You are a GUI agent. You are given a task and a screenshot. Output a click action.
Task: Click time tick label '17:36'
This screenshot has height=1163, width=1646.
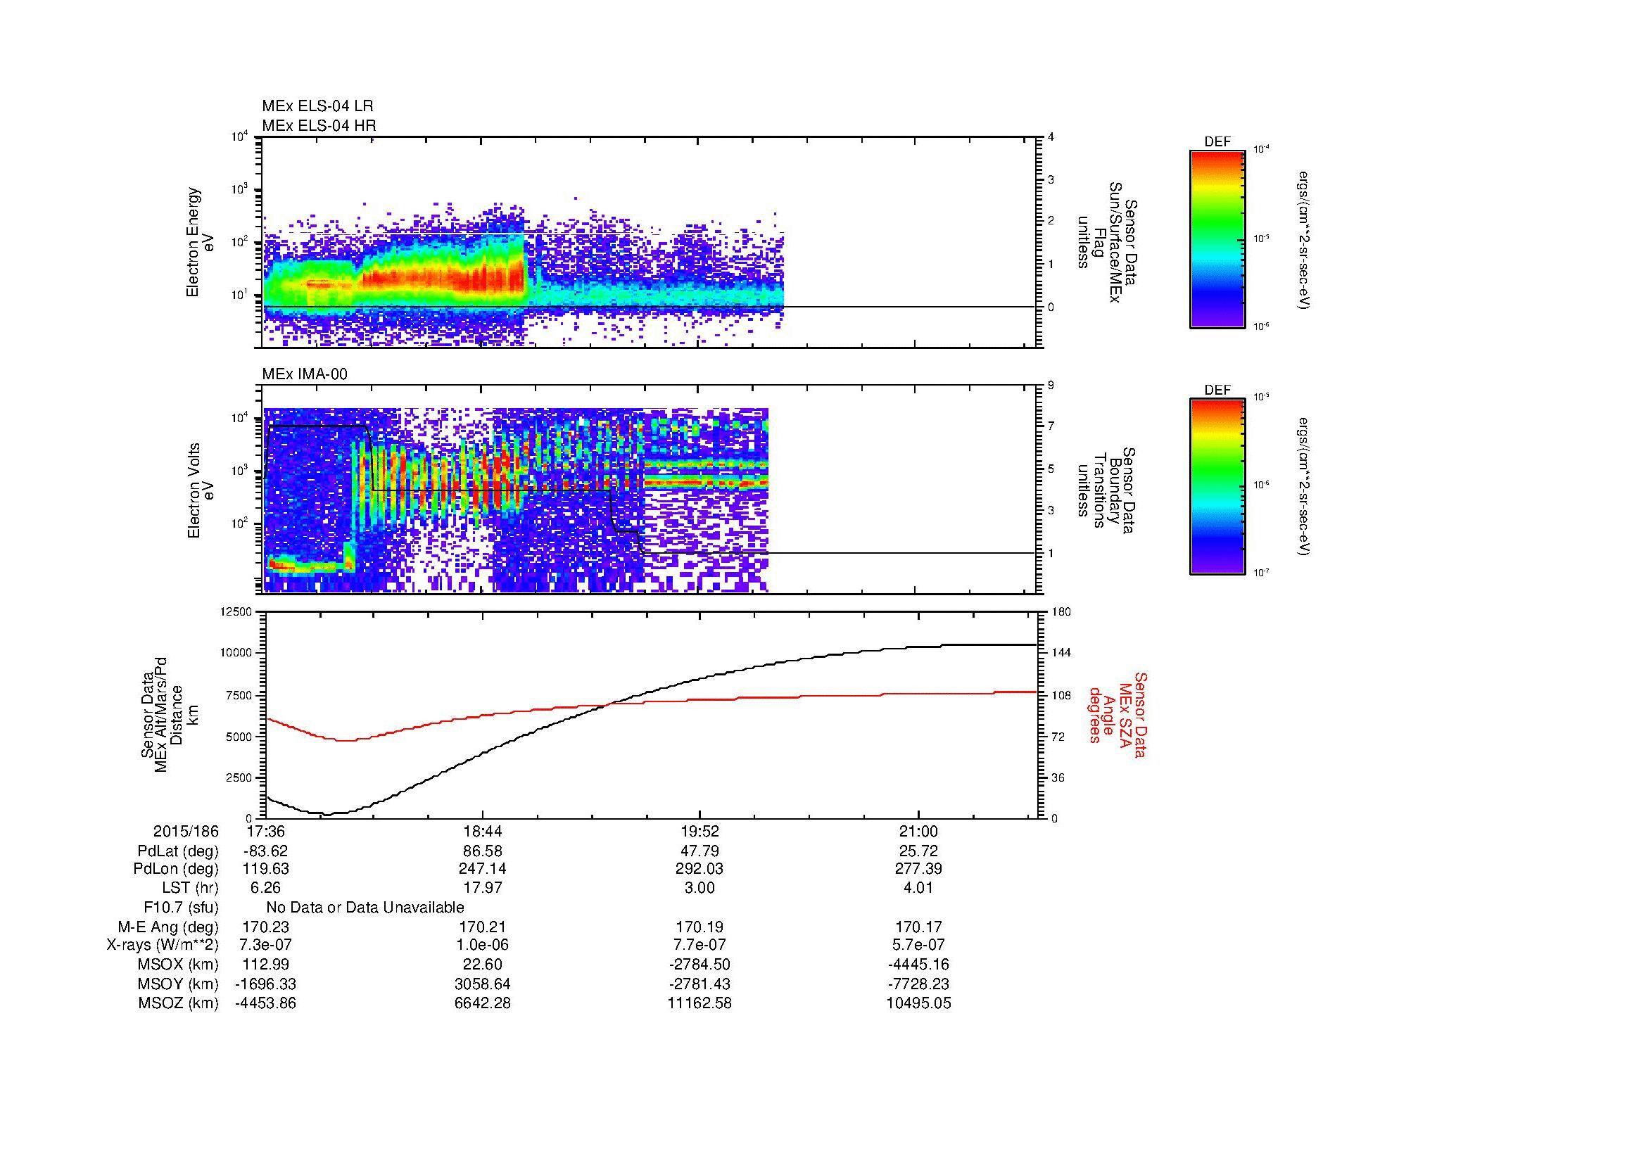266,831
